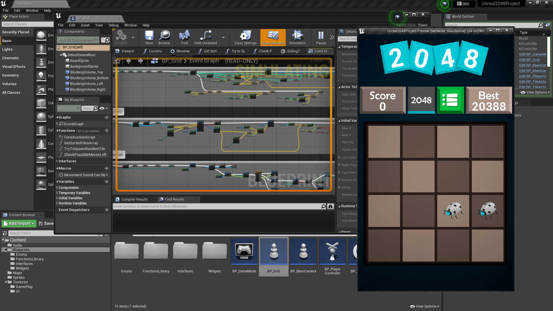
Task: Select Geometry category in Place Actors
Action: coord(11,75)
